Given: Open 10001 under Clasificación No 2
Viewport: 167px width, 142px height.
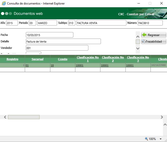Looking at the screenshot, I should [105, 65].
